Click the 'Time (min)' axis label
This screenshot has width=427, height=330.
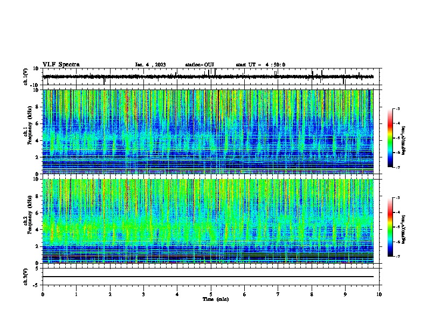pyautogui.click(x=216, y=299)
